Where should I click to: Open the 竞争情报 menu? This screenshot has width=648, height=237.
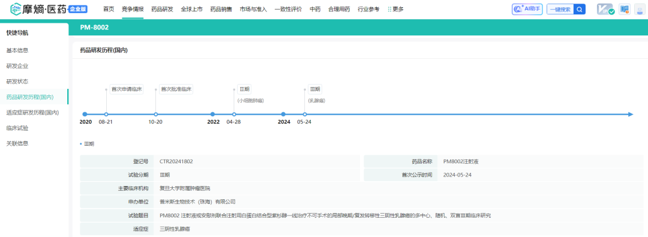pyautogui.click(x=133, y=9)
